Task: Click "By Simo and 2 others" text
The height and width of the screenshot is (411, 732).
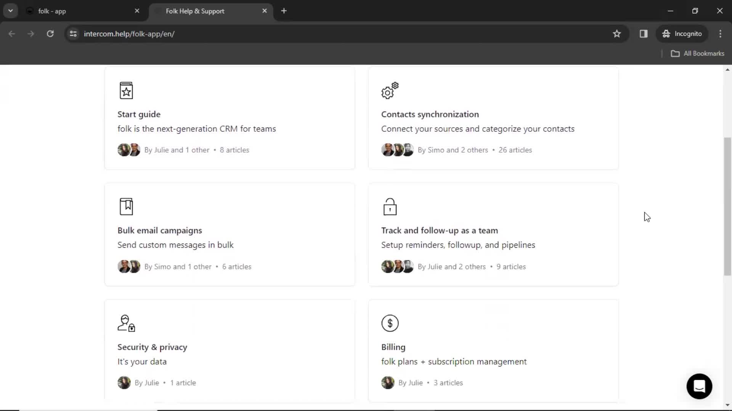Action: 453,150
